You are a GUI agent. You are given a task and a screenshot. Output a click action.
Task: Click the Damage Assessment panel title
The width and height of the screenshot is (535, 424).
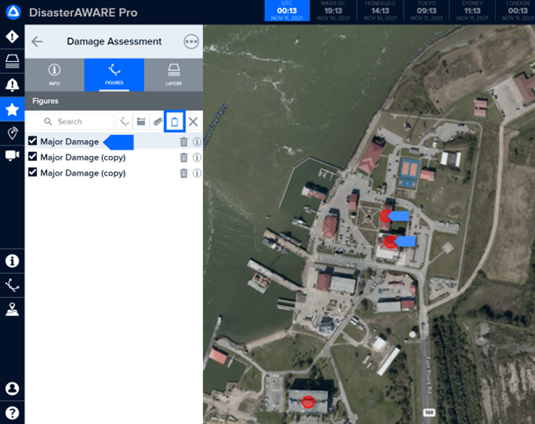[114, 41]
